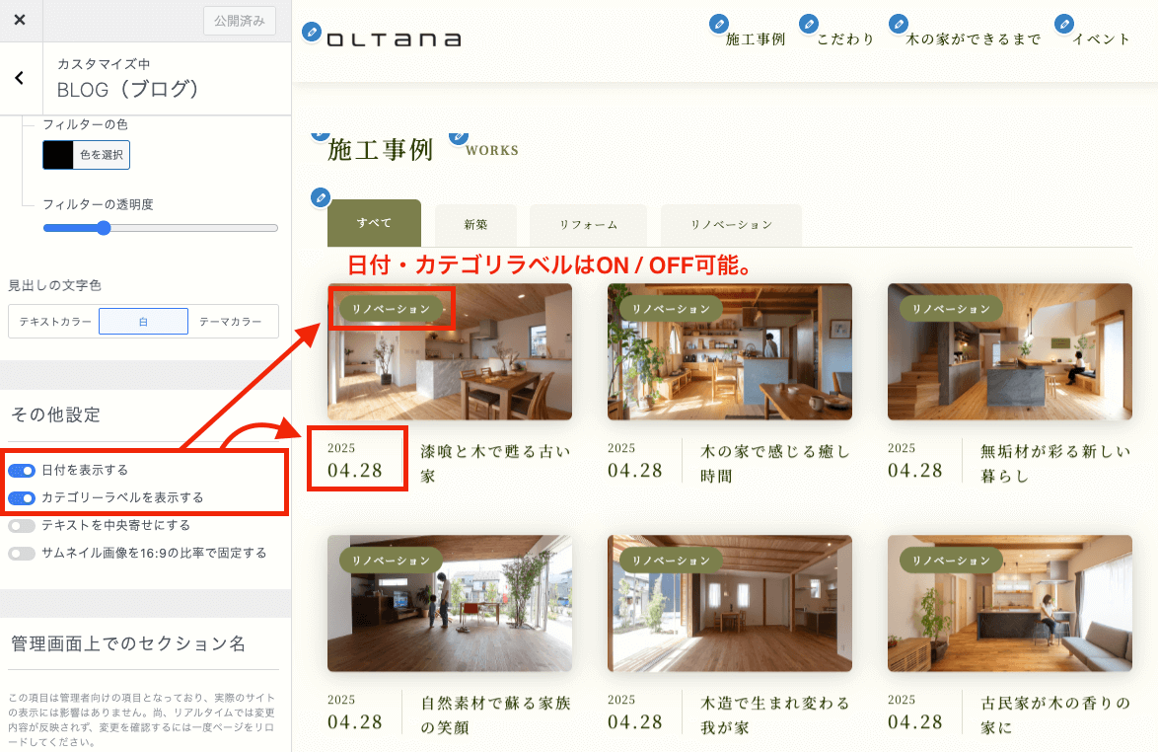Enable テキストを中央寄せにする switch
The width and height of the screenshot is (1158, 752).
click(22, 526)
